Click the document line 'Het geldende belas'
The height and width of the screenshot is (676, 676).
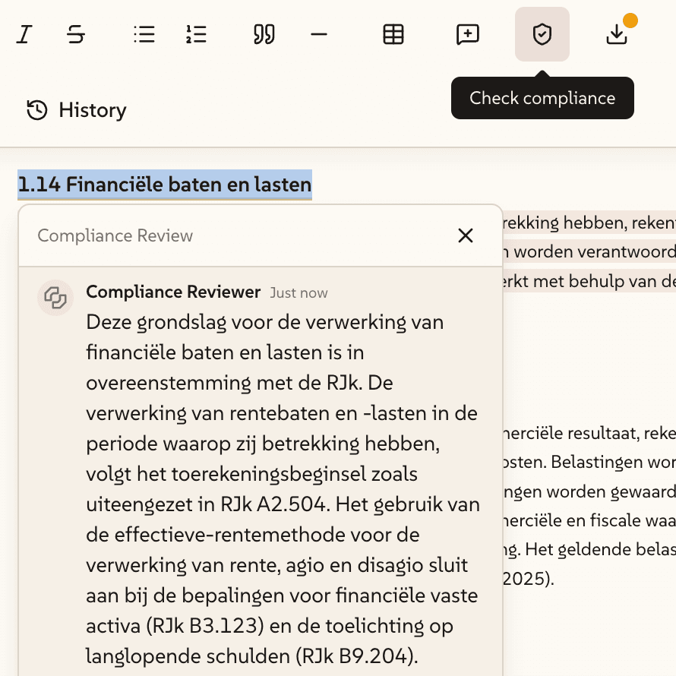pyautogui.click(x=601, y=550)
